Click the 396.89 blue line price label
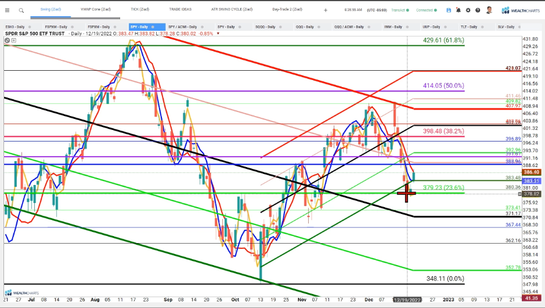 click(513, 139)
